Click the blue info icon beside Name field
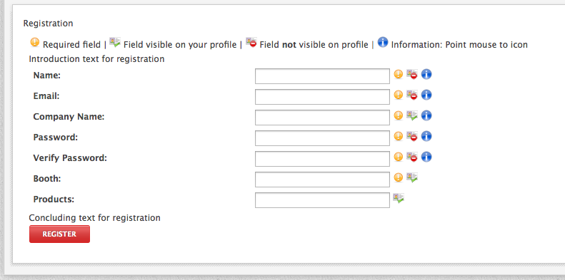565x280 pixels. point(426,74)
